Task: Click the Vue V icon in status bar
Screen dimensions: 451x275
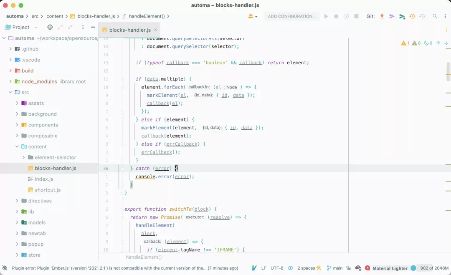Action: 254,268
